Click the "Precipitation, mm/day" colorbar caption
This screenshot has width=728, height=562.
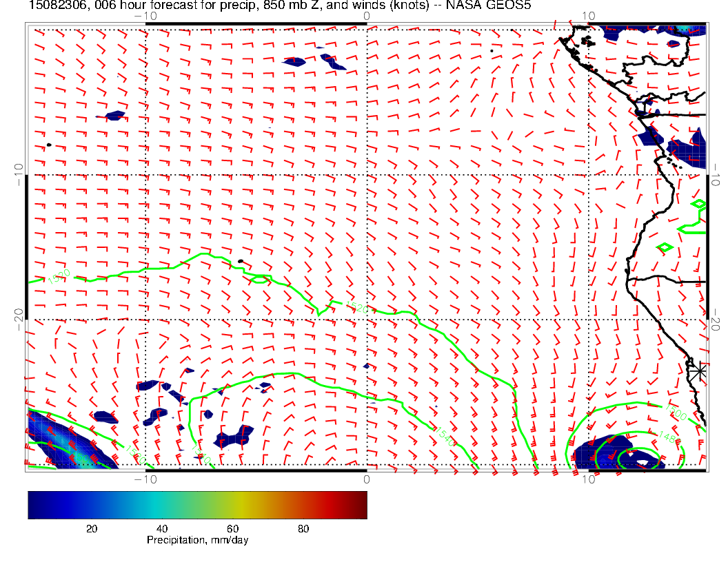click(x=197, y=540)
